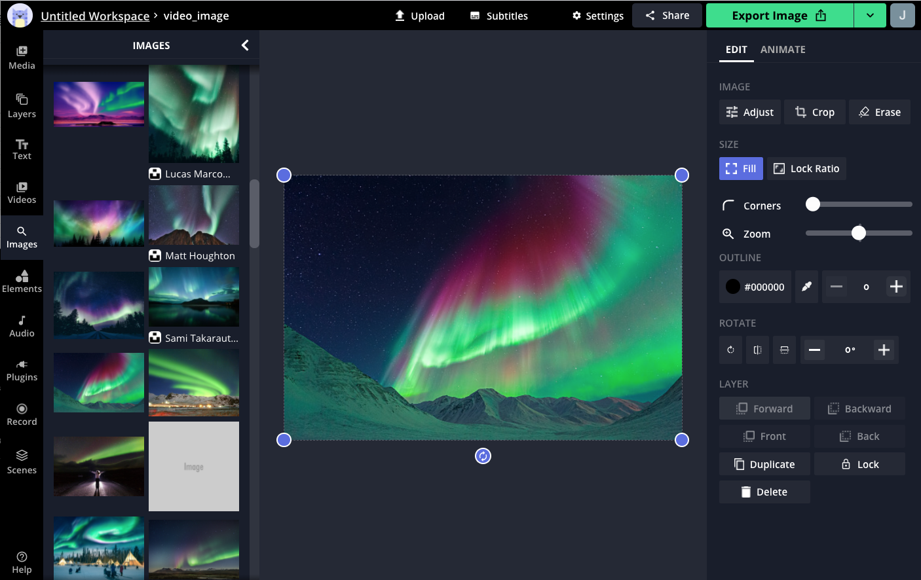Bring layer Forward

[764, 408]
